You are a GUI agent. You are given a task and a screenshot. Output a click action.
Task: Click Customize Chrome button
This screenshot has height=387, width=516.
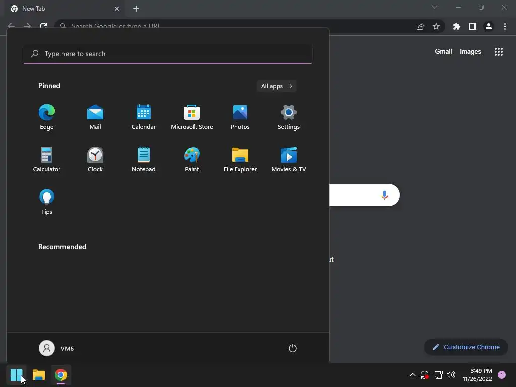pyautogui.click(x=466, y=347)
